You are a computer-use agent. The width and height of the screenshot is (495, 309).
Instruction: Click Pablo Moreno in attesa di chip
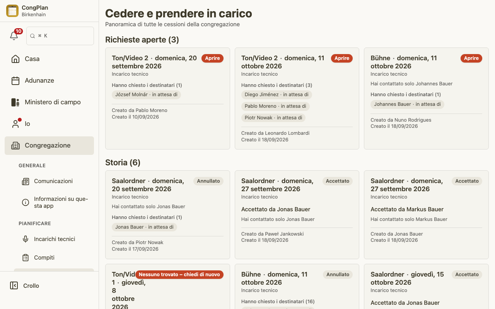point(275,106)
